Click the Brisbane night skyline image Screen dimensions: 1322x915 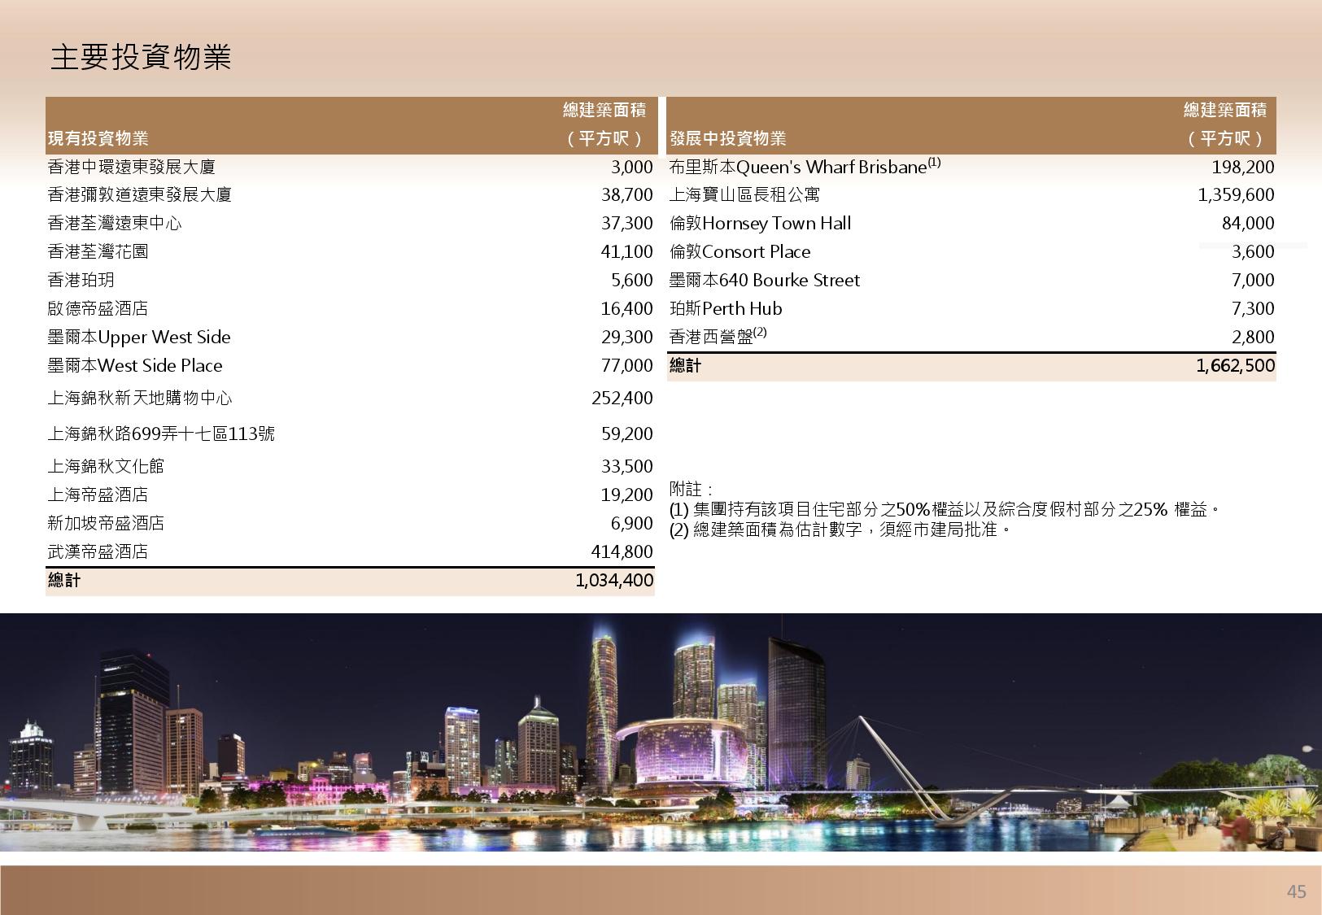tap(661, 732)
